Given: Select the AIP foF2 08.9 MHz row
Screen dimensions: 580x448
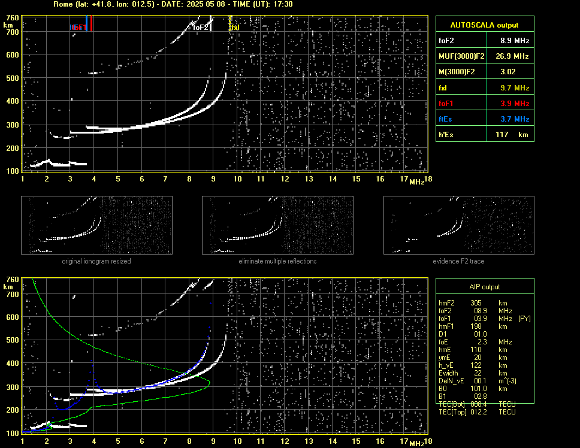Looking at the screenshot, I should point(475,311).
